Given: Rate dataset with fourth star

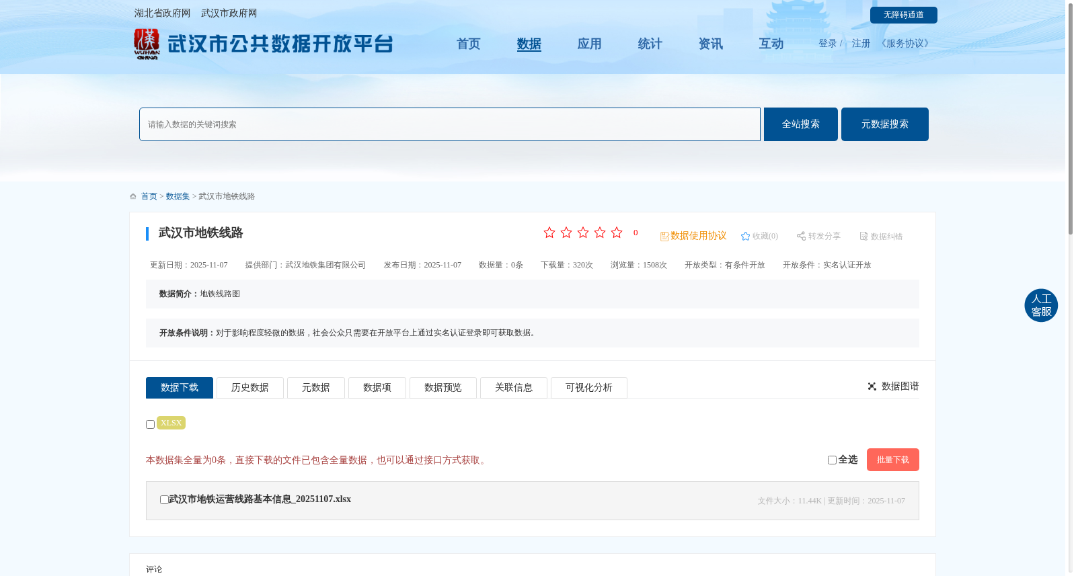Looking at the screenshot, I should [x=600, y=233].
